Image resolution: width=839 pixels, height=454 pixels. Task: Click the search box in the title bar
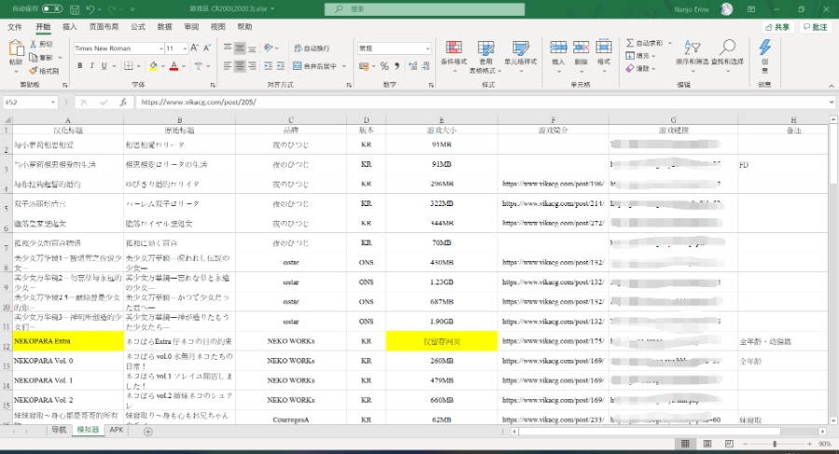click(424, 9)
